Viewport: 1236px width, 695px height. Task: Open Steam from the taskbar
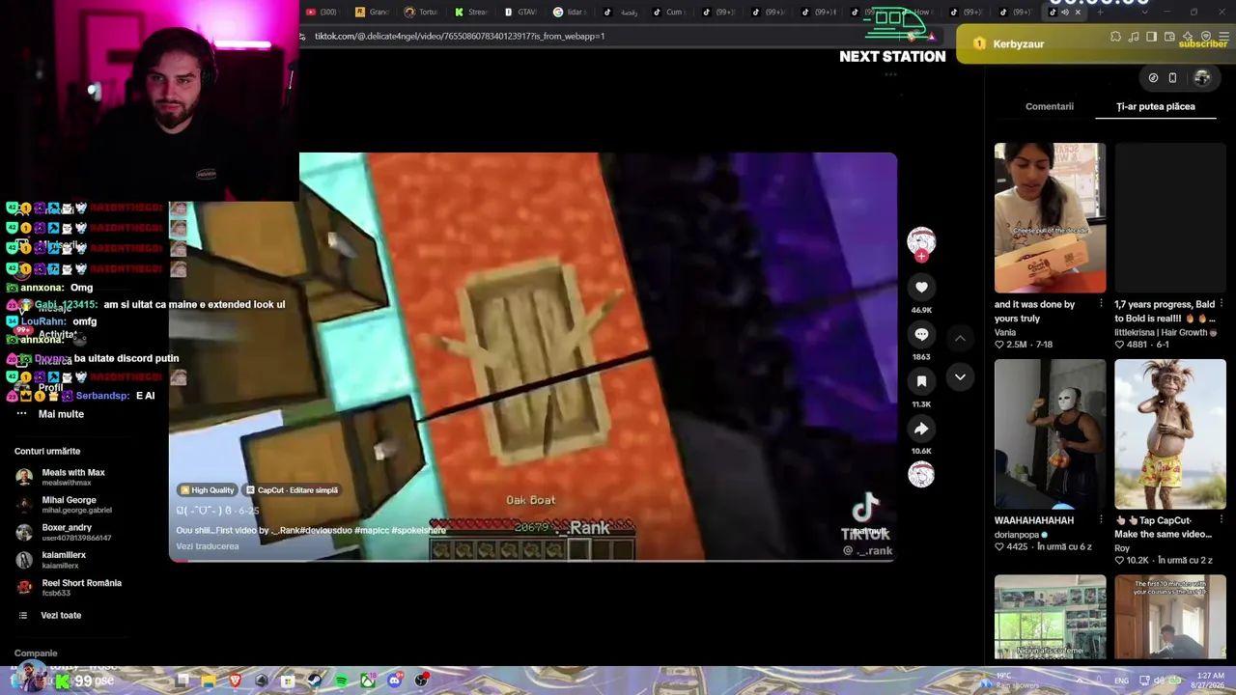315,681
